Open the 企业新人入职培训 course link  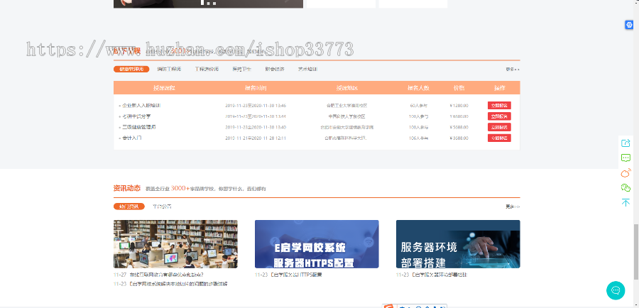[141, 106]
